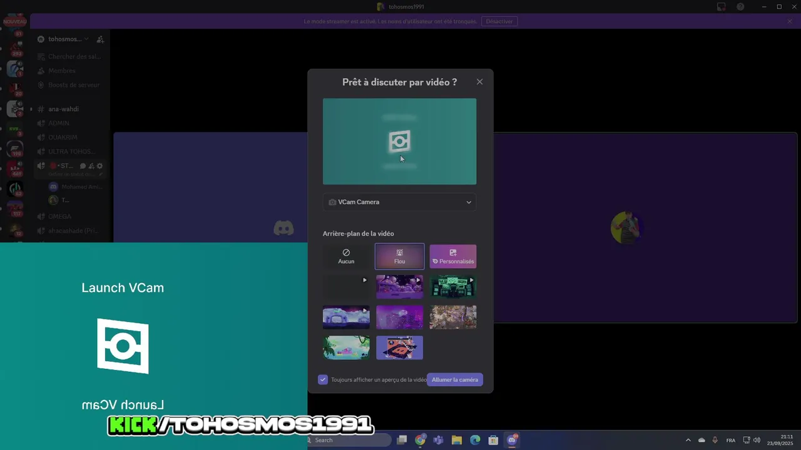Click the FRA language indicator
Image resolution: width=801 pixels, height=450 pixels.
click(x=730, y=440)
